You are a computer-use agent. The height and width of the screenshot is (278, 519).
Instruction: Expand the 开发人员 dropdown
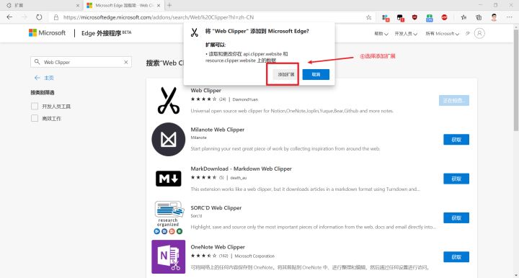tap(406, 33)
